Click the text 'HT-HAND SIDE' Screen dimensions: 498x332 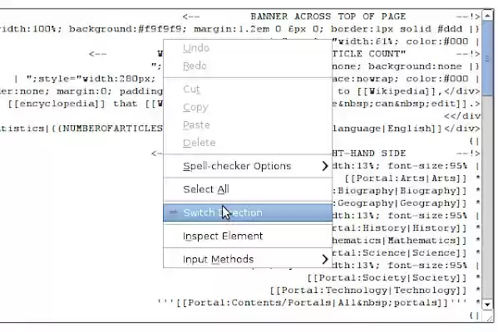click(369, 154)
